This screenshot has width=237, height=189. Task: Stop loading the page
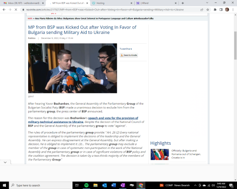point(16,10)
